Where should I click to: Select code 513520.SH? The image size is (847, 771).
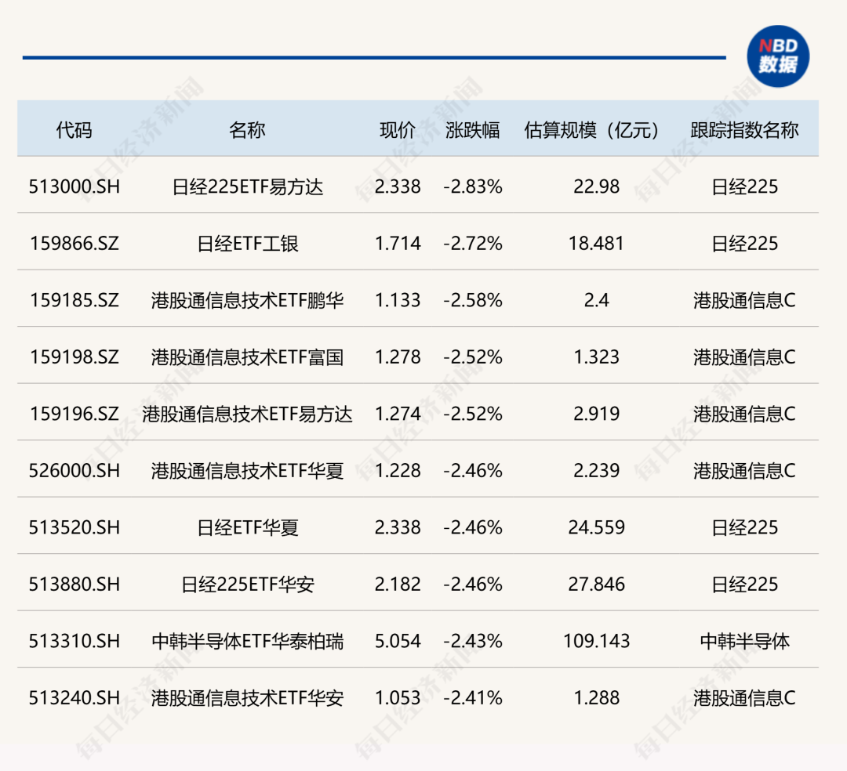tap(74, 527)
